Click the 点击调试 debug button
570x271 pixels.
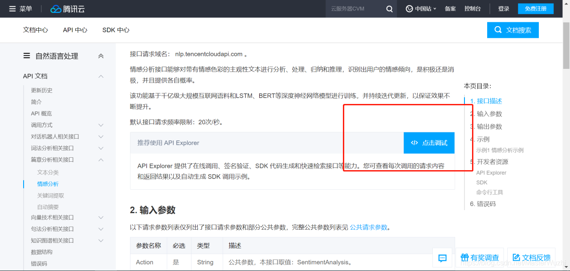coord(429,143)
